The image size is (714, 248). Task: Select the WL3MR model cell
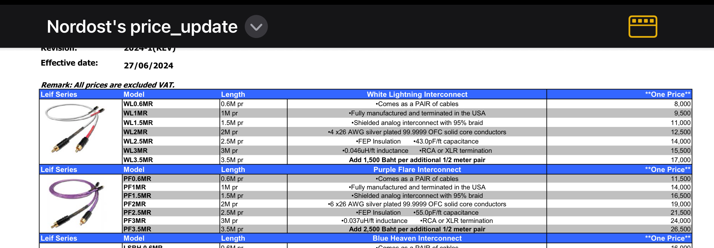click(x=135, y=151)
